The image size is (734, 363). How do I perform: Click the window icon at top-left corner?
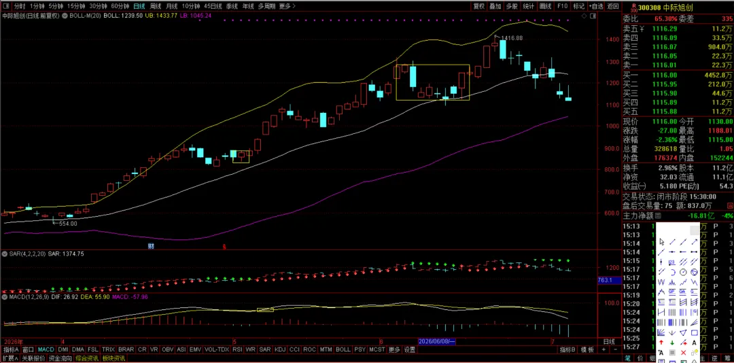pyautogui.click(x=5, y=6)
